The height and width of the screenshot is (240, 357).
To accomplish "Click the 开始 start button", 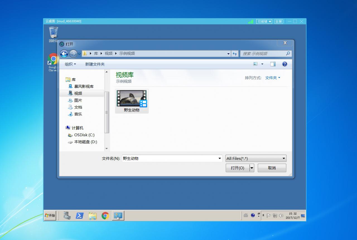I will 50,215.
